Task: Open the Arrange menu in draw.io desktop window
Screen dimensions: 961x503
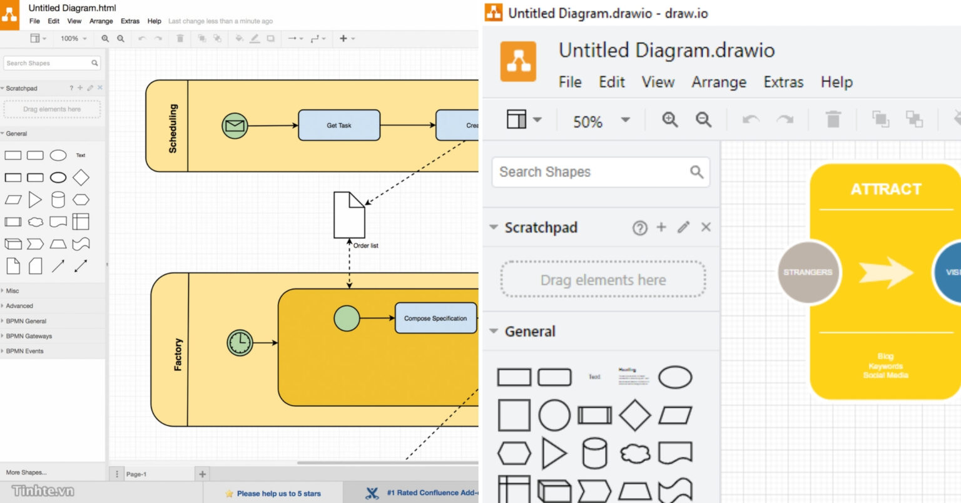Action: point(718,82)
